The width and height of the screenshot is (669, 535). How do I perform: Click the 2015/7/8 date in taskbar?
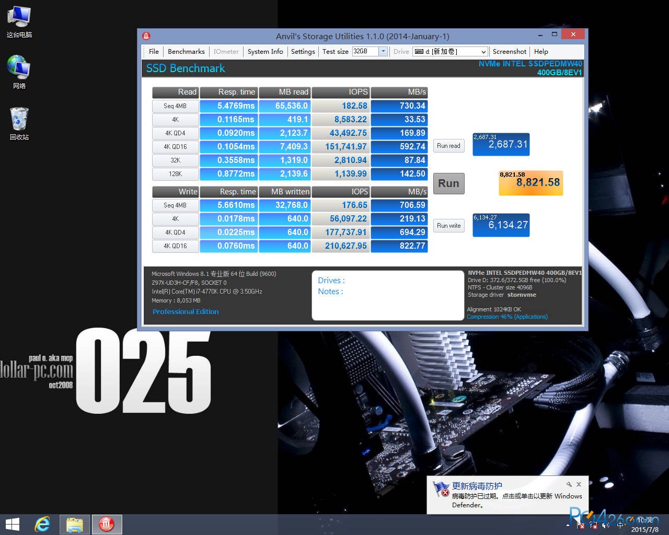(x=644, y=529)
